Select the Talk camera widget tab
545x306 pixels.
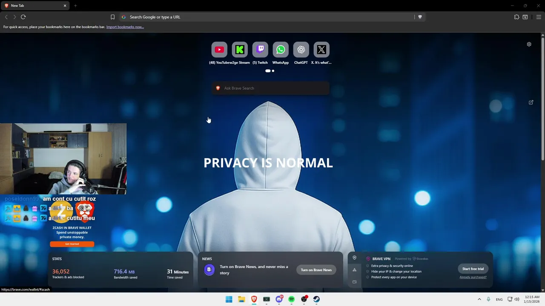pos(354,282)
